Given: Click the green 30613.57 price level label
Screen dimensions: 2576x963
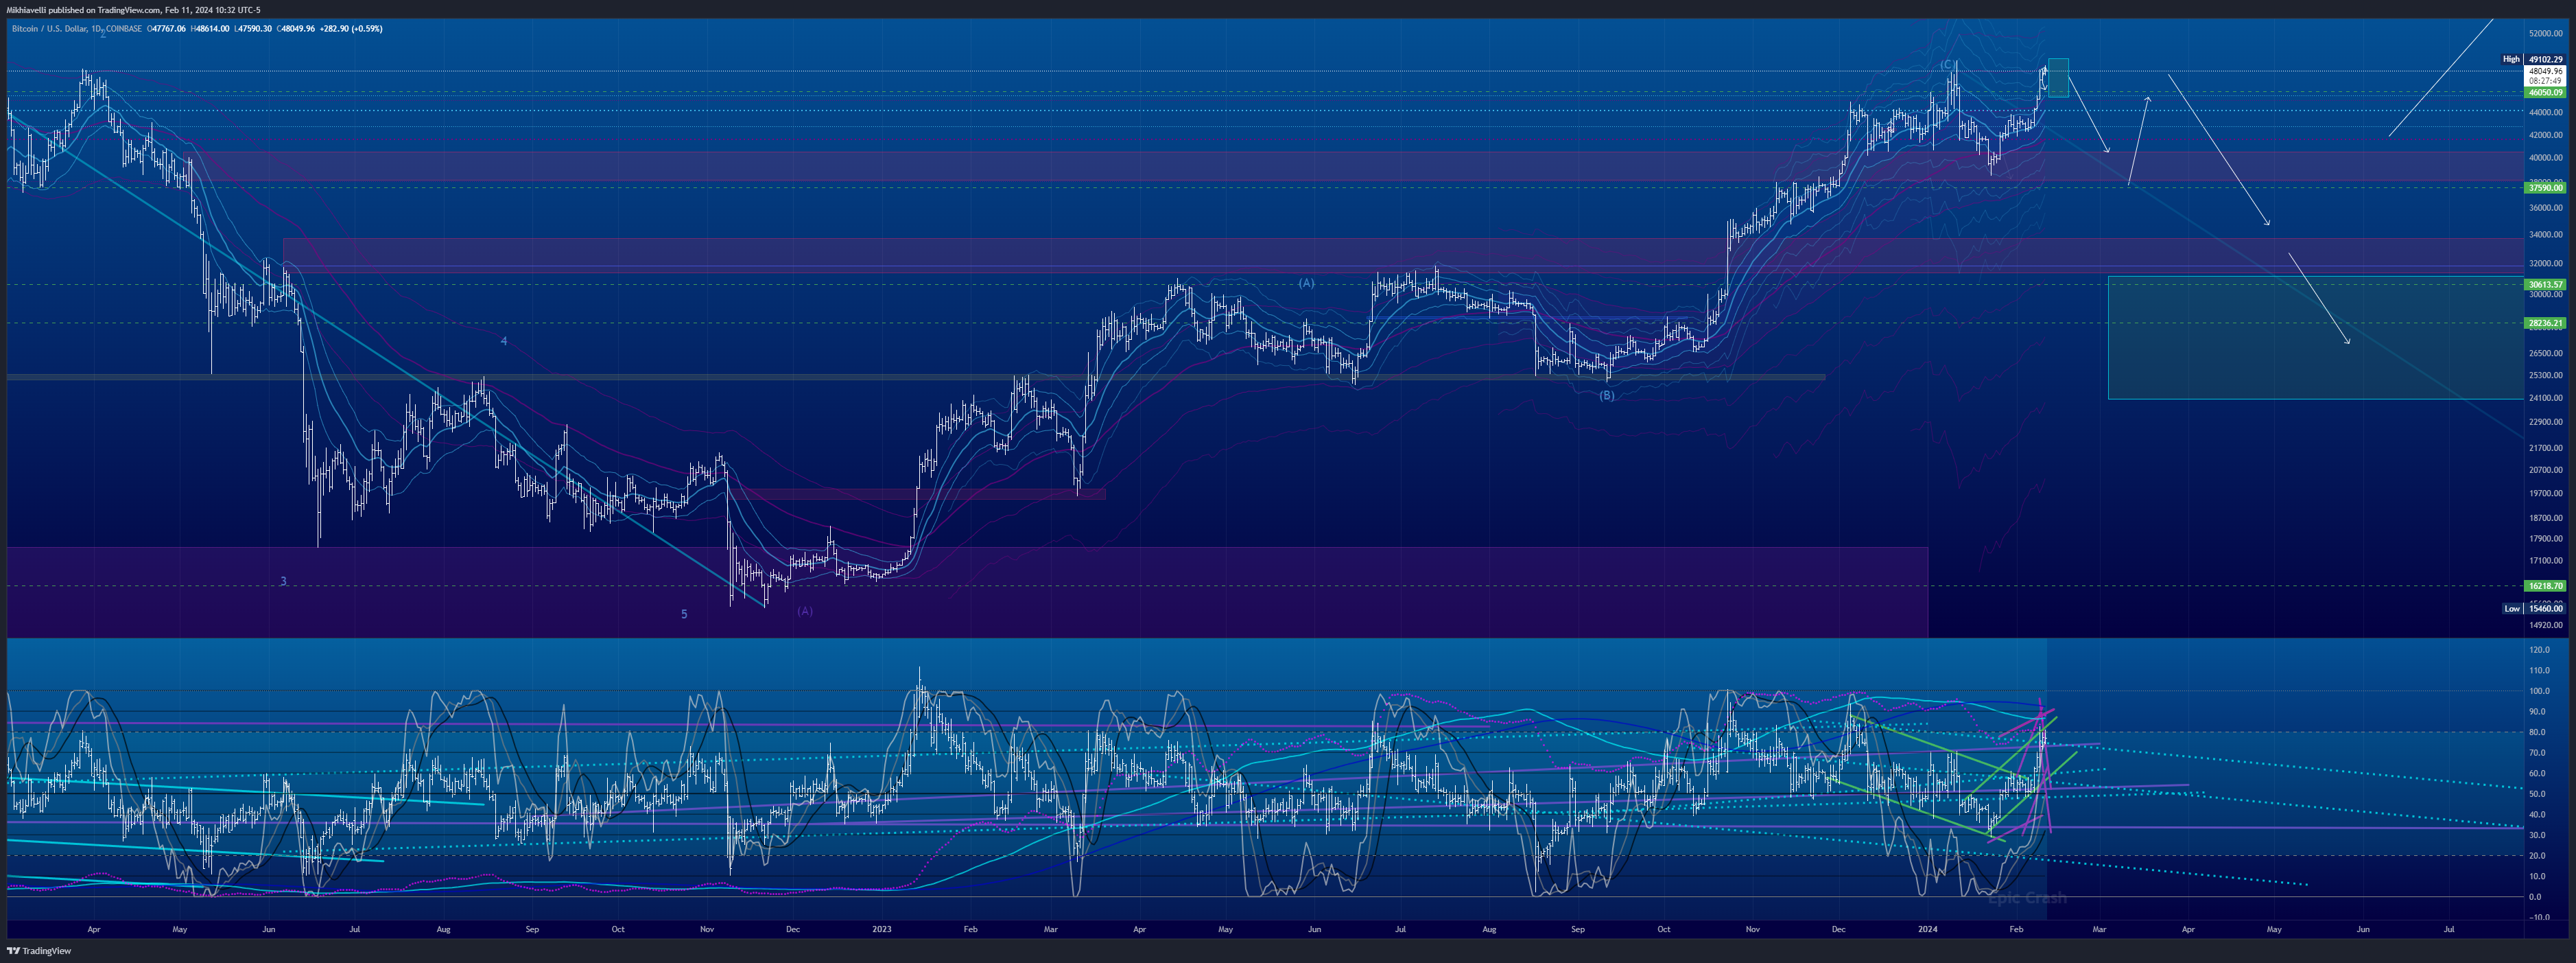Looking at the screenshot, I should point(2545,284).
